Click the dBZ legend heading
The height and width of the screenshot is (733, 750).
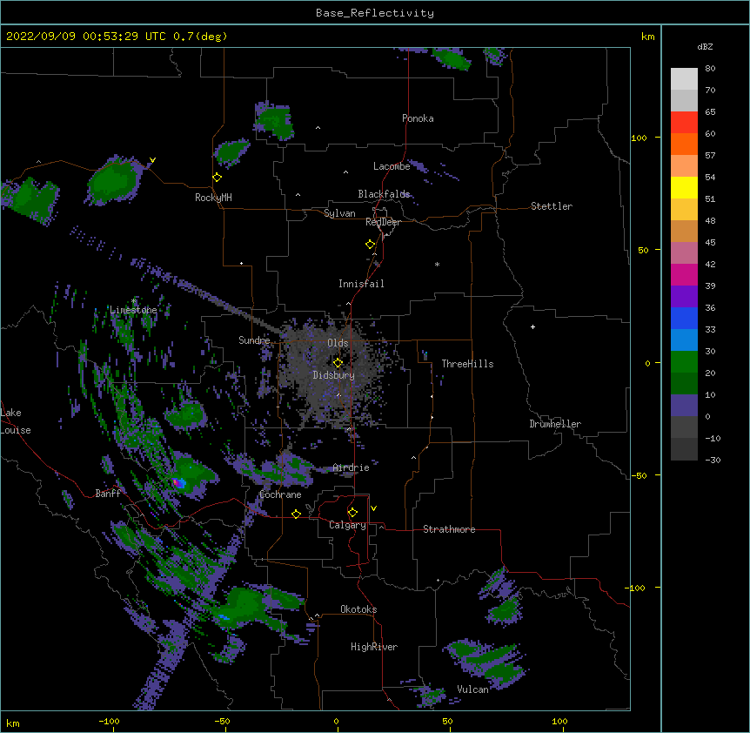point(705,46)
